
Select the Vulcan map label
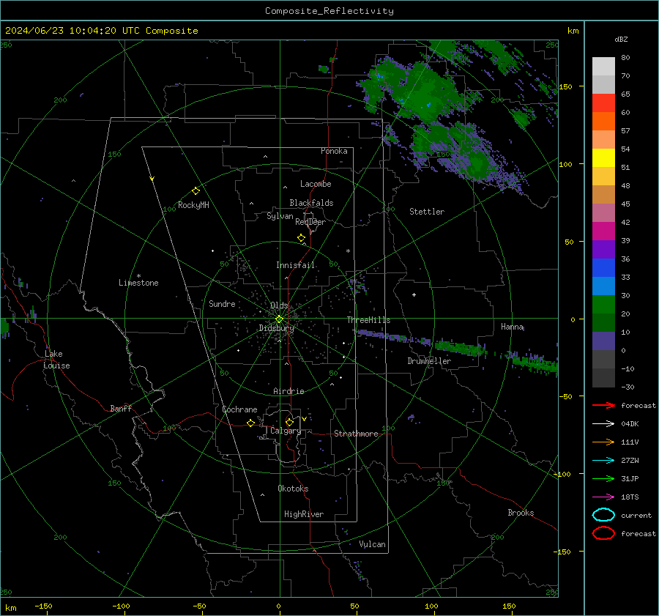point(372,544)
